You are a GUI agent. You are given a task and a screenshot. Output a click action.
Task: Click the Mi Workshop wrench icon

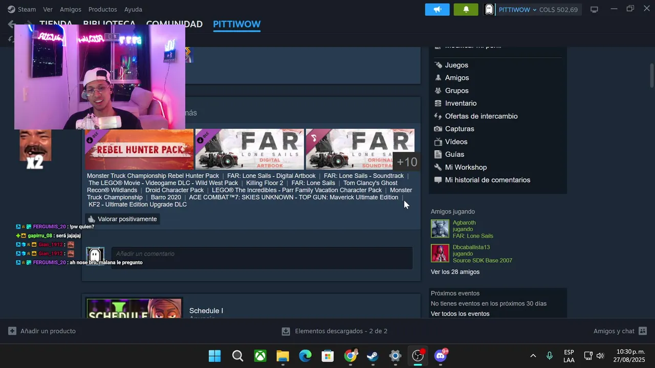(438, 167)
